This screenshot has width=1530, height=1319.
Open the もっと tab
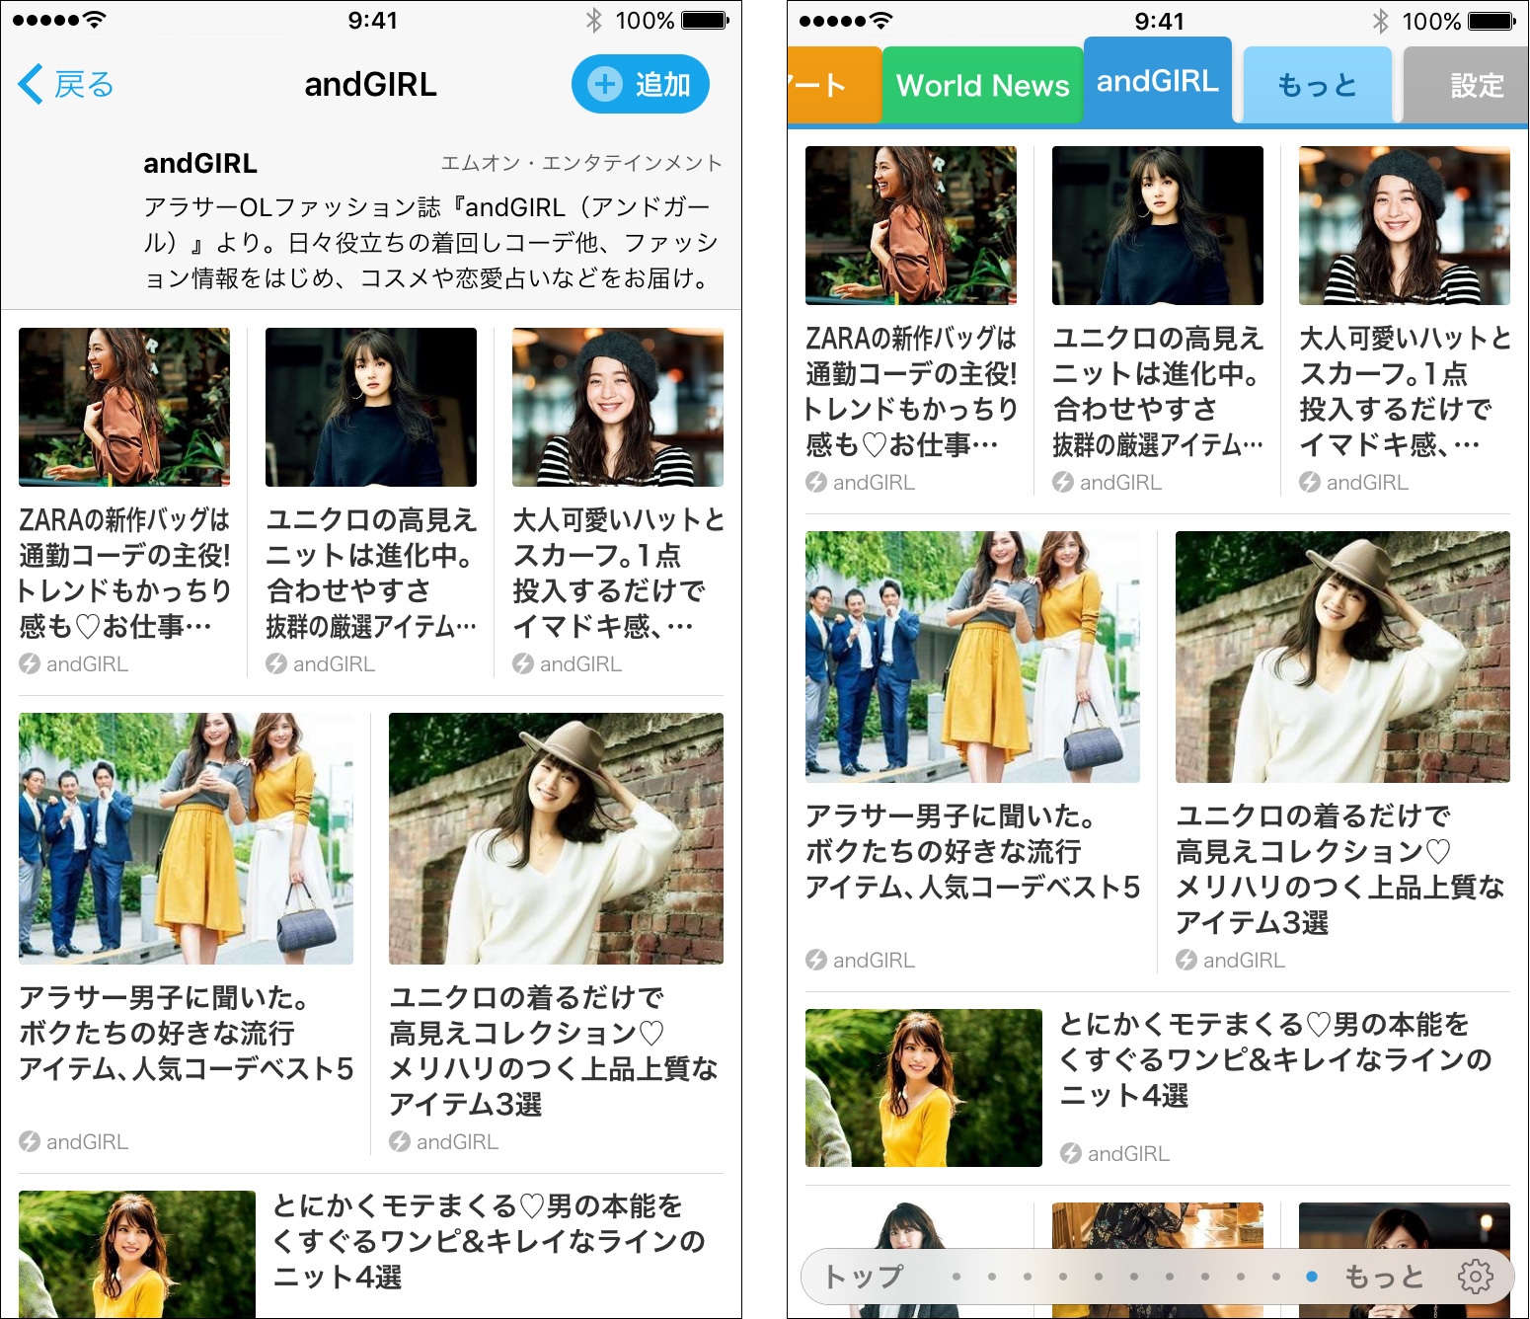[1317, 86]
